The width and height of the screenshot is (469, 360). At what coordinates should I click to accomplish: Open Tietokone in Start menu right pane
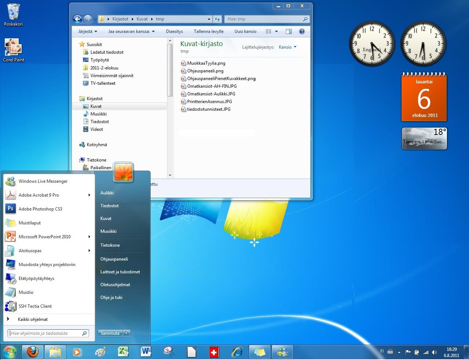point(110,245)
